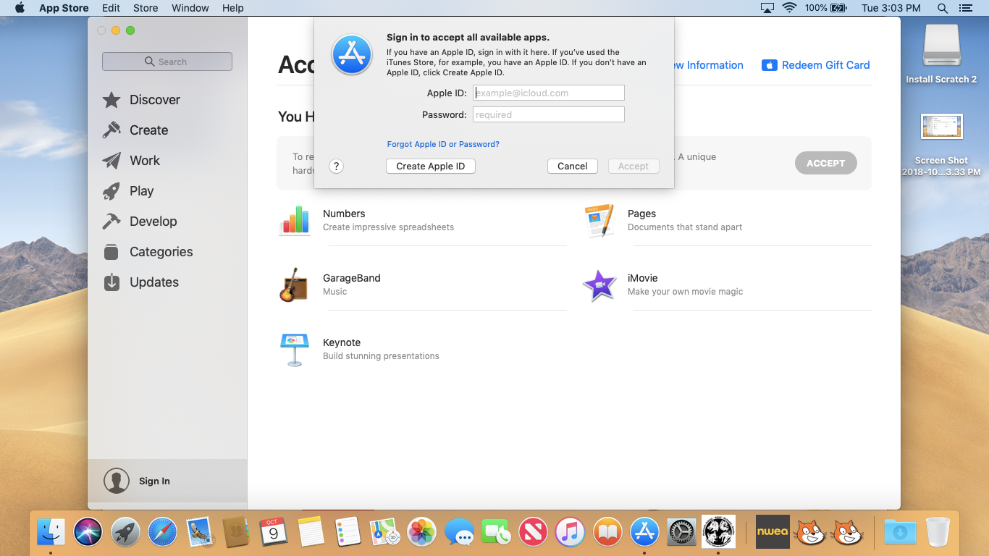This screenshot has height=556, width=989.
Task: Open iBooks in the Dock
Action: point(607,534)
